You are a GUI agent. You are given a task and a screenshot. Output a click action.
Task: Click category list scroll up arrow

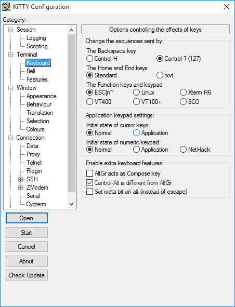pos(72,30)
